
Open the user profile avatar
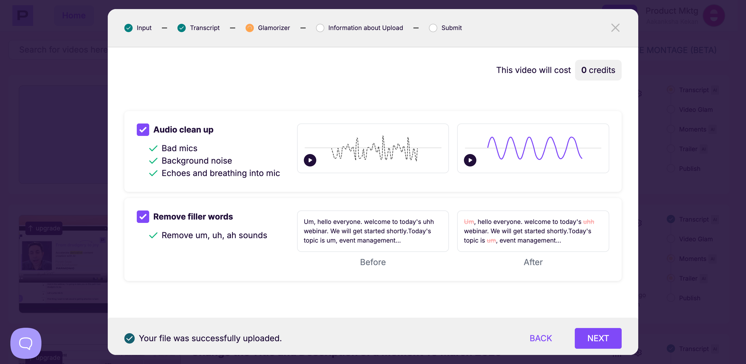coord(714,16)
